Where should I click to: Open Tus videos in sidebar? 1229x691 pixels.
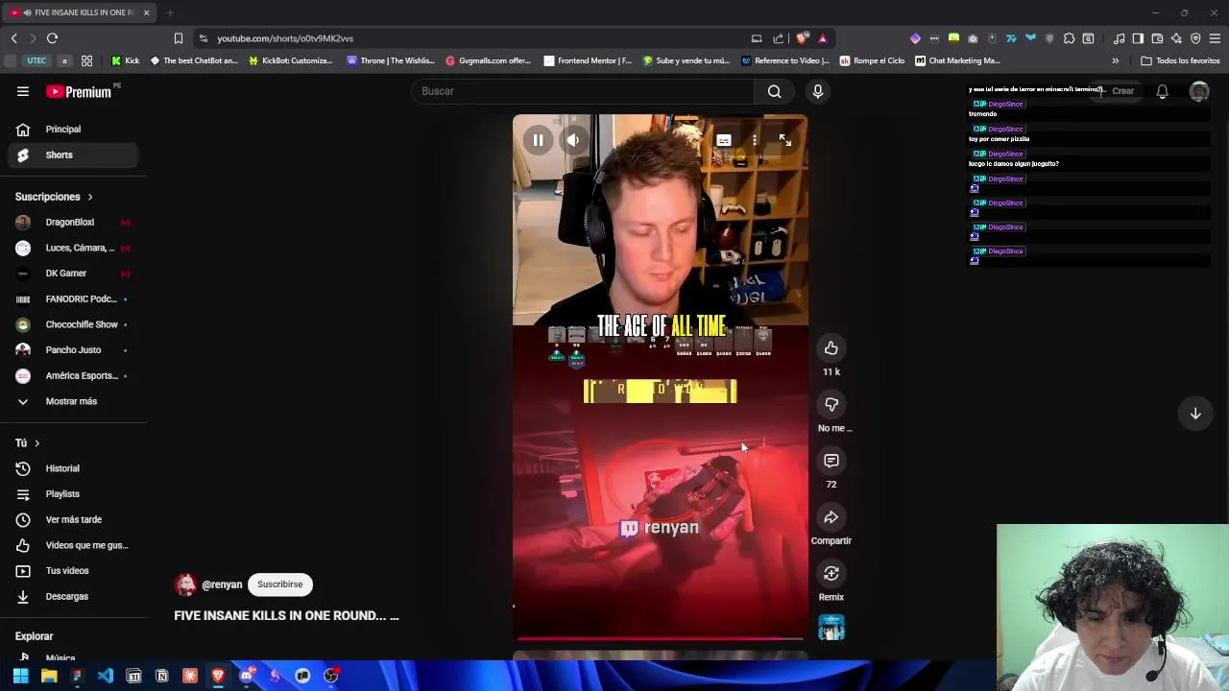[73, 571]
